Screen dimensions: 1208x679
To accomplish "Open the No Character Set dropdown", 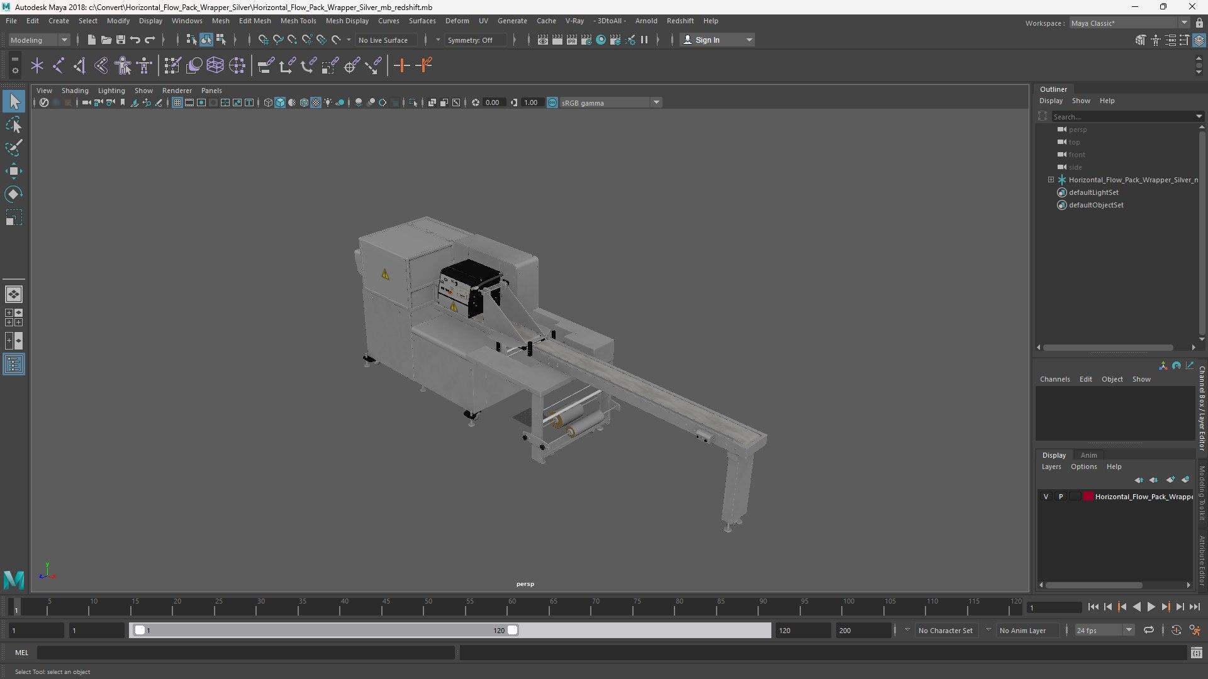I will [x=946, y=630].
